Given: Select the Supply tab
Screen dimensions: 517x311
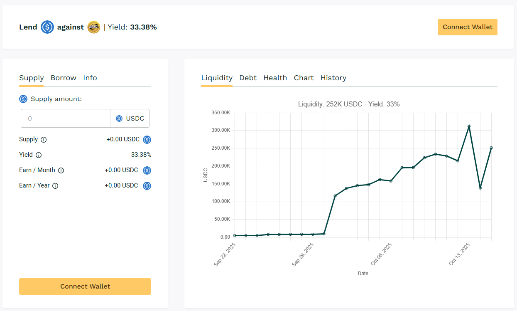Looking at the screenshot, I should click(x=32, y=78).
